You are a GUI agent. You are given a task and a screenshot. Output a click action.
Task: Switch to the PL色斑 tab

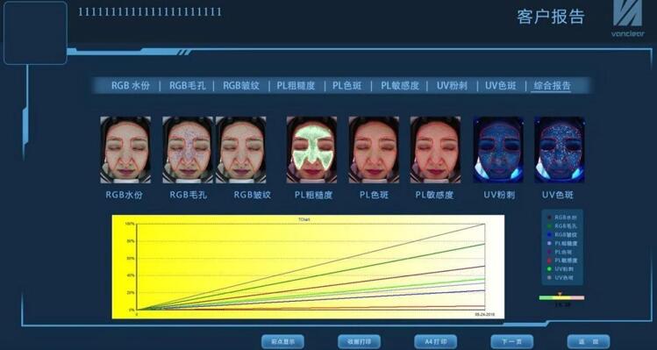coord(347,85)
